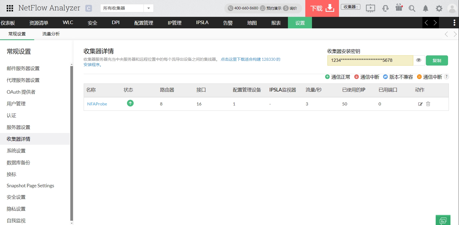
Task: Select 数据库备份 in the sidebar
Action: (18, 163)
